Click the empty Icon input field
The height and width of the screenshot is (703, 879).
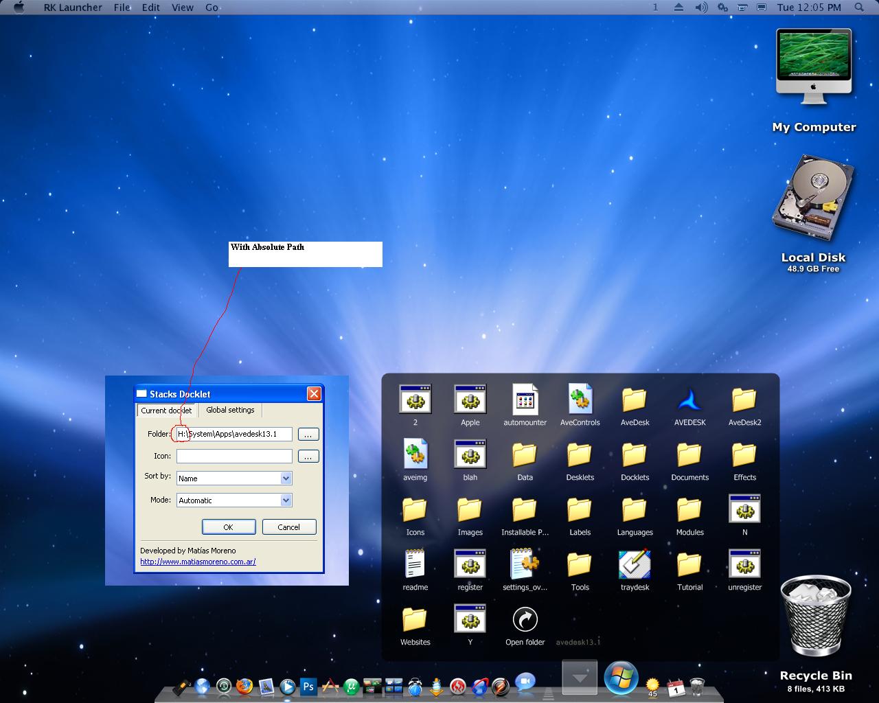234,456
